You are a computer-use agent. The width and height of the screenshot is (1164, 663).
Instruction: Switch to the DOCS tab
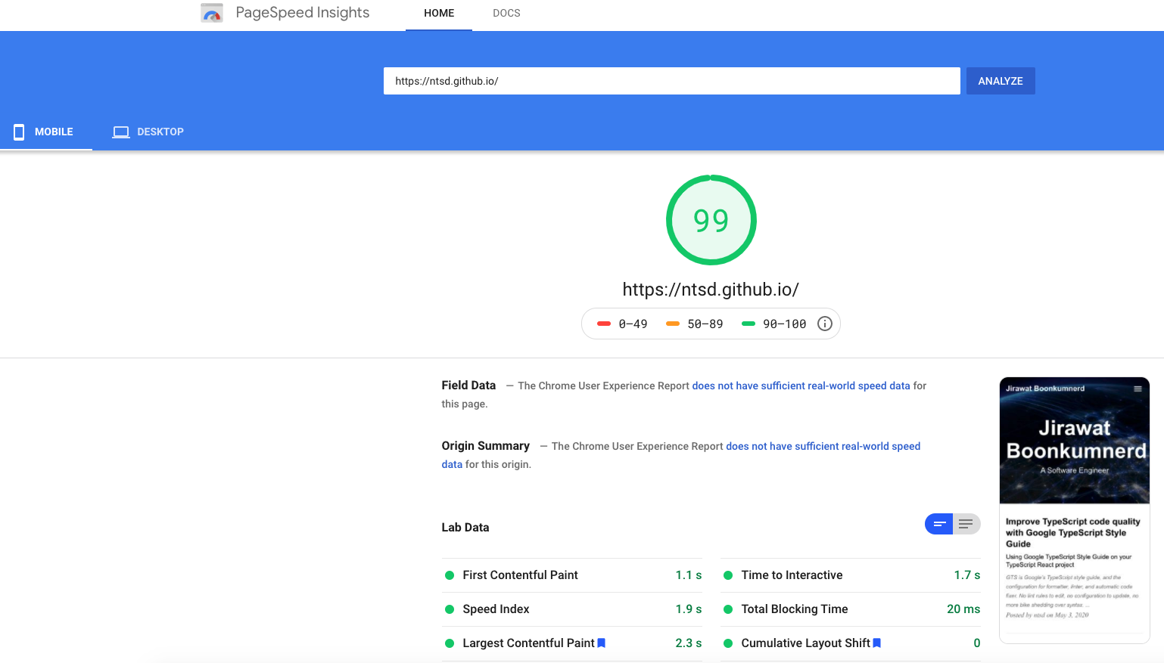click(506, 13)
